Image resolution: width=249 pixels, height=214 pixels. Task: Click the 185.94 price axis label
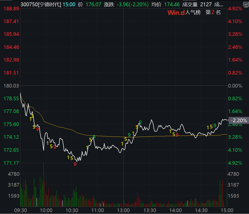click(11, 34)
